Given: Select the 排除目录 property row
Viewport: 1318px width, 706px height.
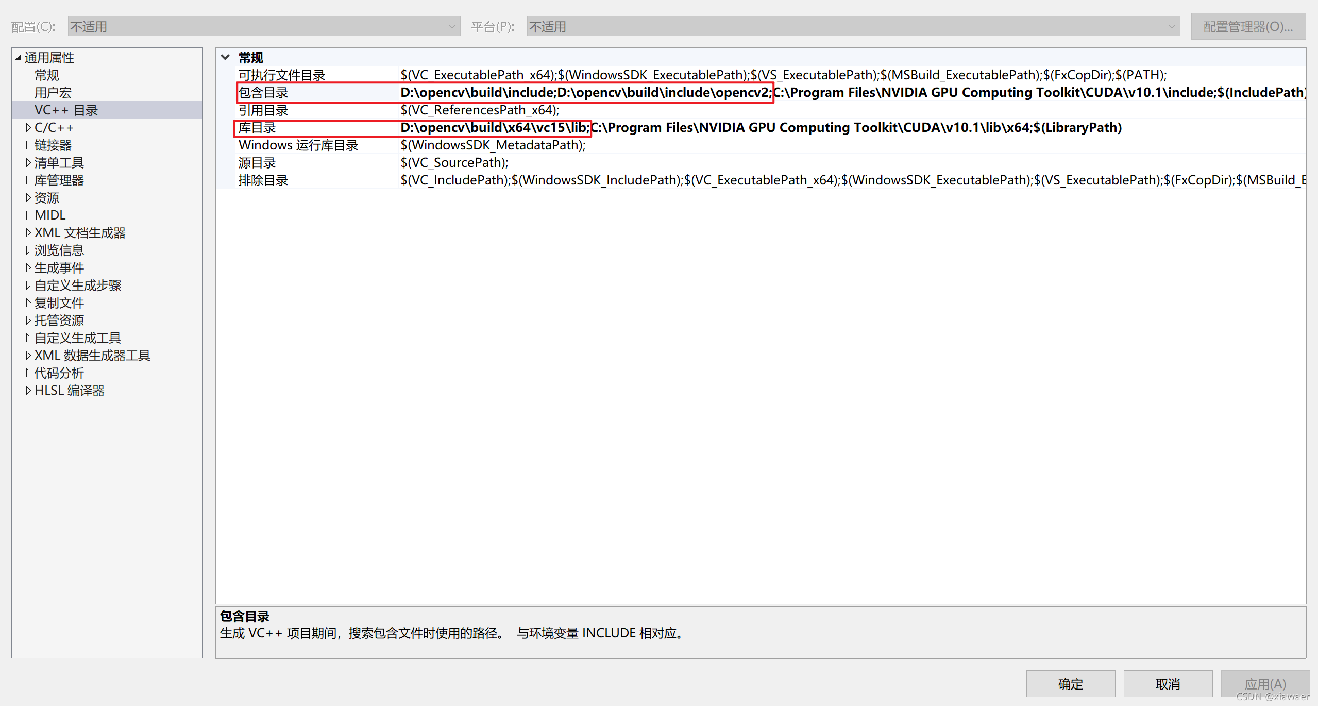Looking at the screenshot, I should coord(263,180).
